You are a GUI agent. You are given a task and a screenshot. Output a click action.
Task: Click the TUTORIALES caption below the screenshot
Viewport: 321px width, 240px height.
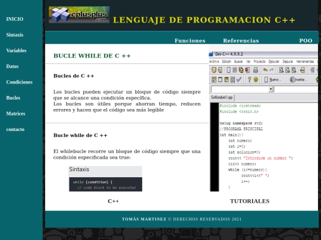click(x=250, y=201)
